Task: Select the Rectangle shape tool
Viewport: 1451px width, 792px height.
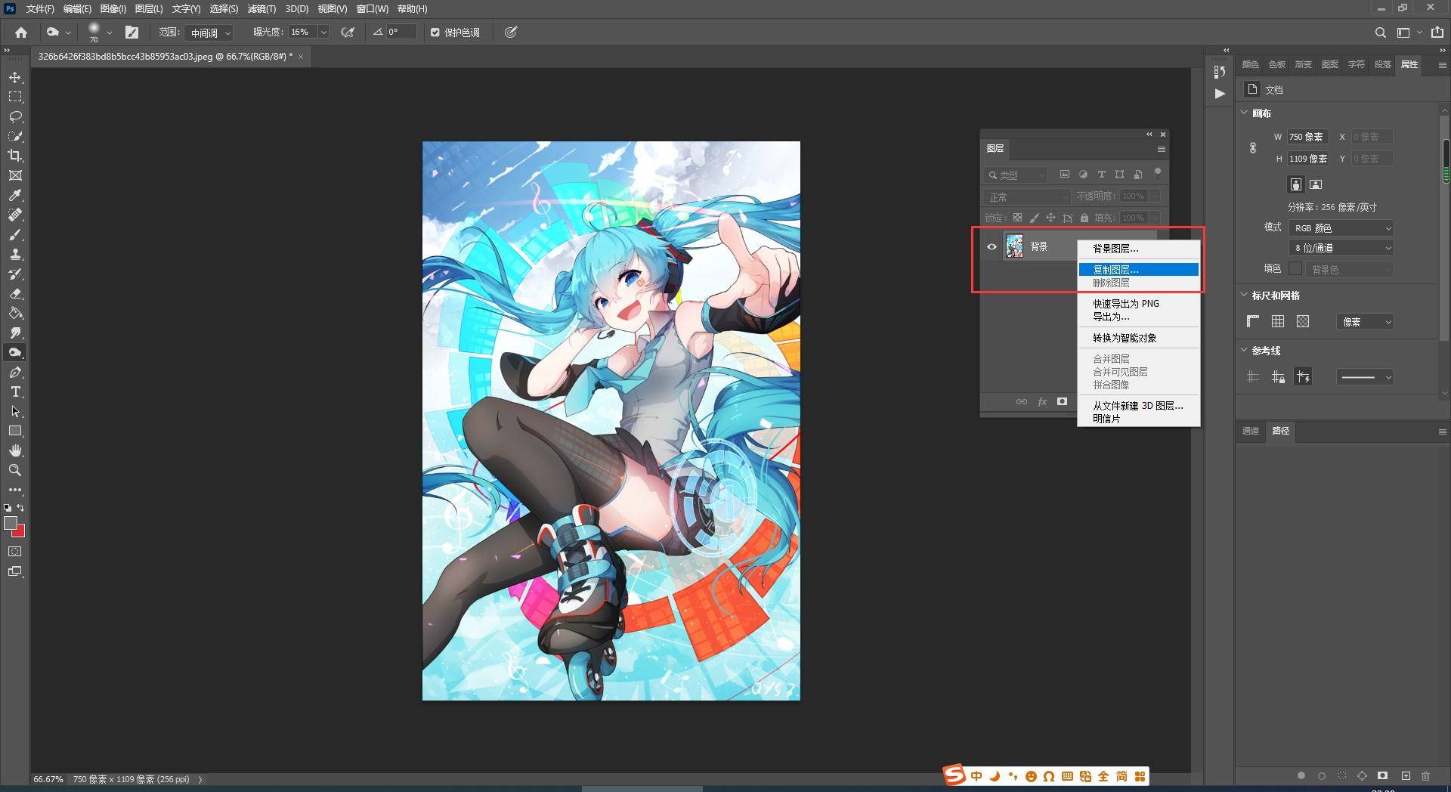Action: point(15,431)
